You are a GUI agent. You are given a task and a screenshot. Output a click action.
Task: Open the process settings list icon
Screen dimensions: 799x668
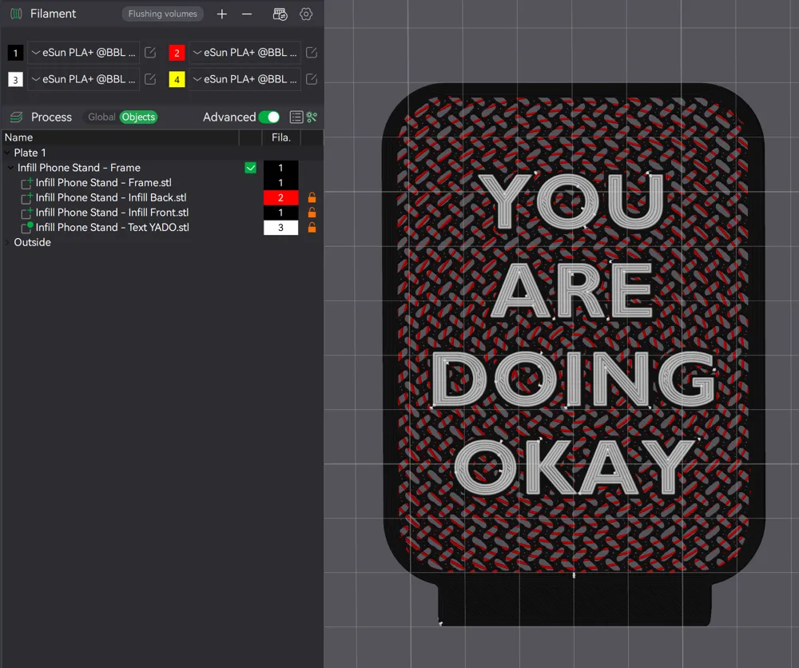click(x=296, y=117)
